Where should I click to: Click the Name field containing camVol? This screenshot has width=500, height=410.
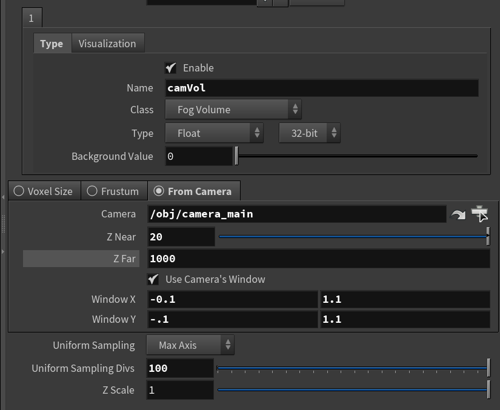321,88
